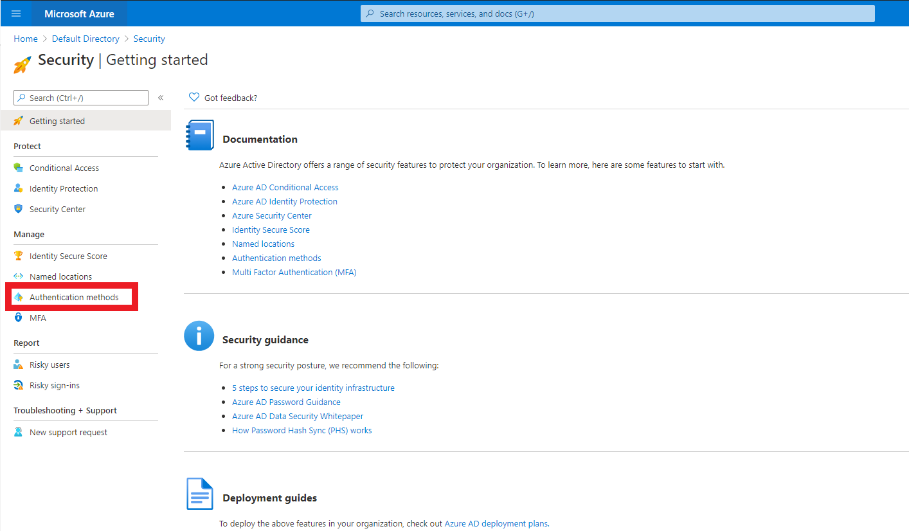This screenshot has width=909, height=531.
Task: Open Identity Protection in sidebar
Action: (x=64, y=188)
